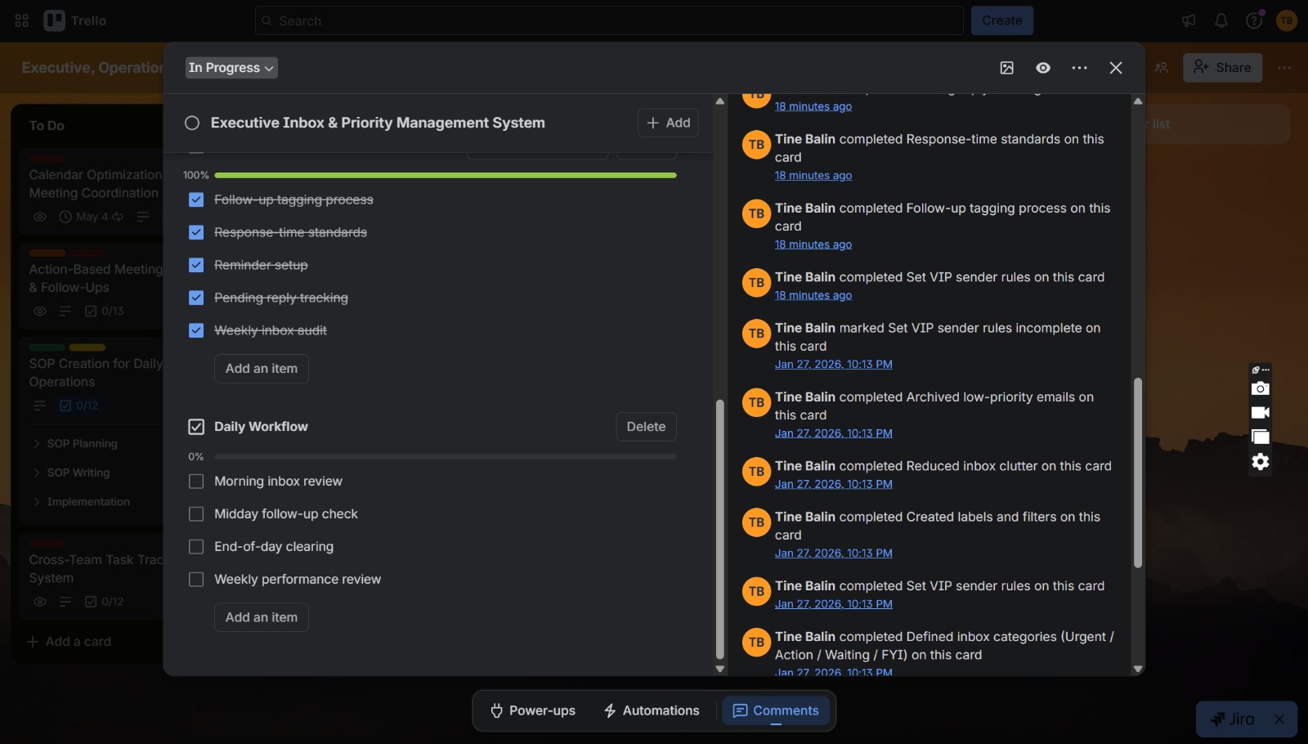1308x744 pixels.
Task: Open the In Progress list dropdown
Action: 231,68
